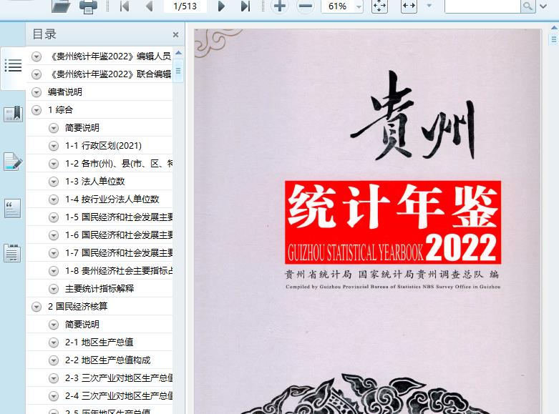Collapse the 1 综合 chapter arrow
Image resolution: width=559 pixels, height=414 pixels.
[37, 110]
